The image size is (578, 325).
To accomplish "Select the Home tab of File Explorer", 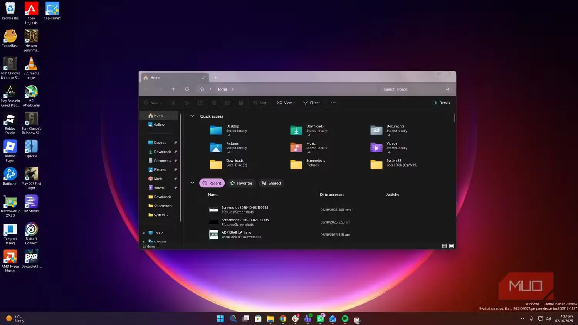I will point(175,78).
